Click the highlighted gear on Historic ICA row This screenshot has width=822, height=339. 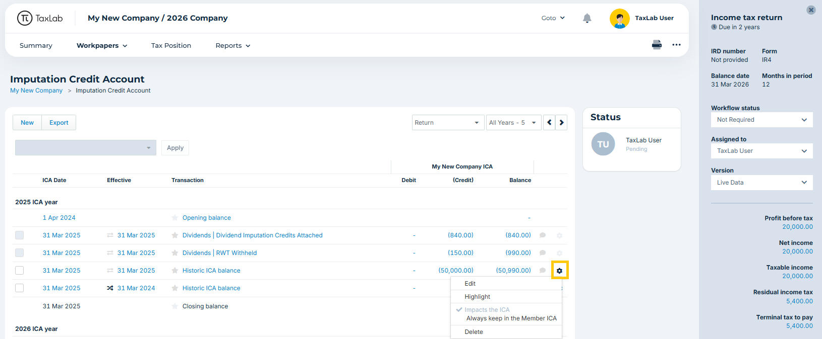coord(560,271)
